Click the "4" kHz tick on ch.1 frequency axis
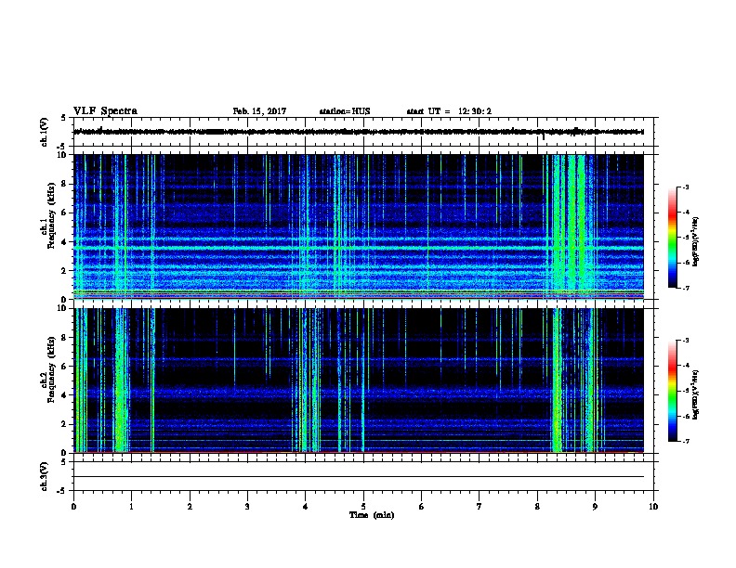 click(x=64, y=242)
